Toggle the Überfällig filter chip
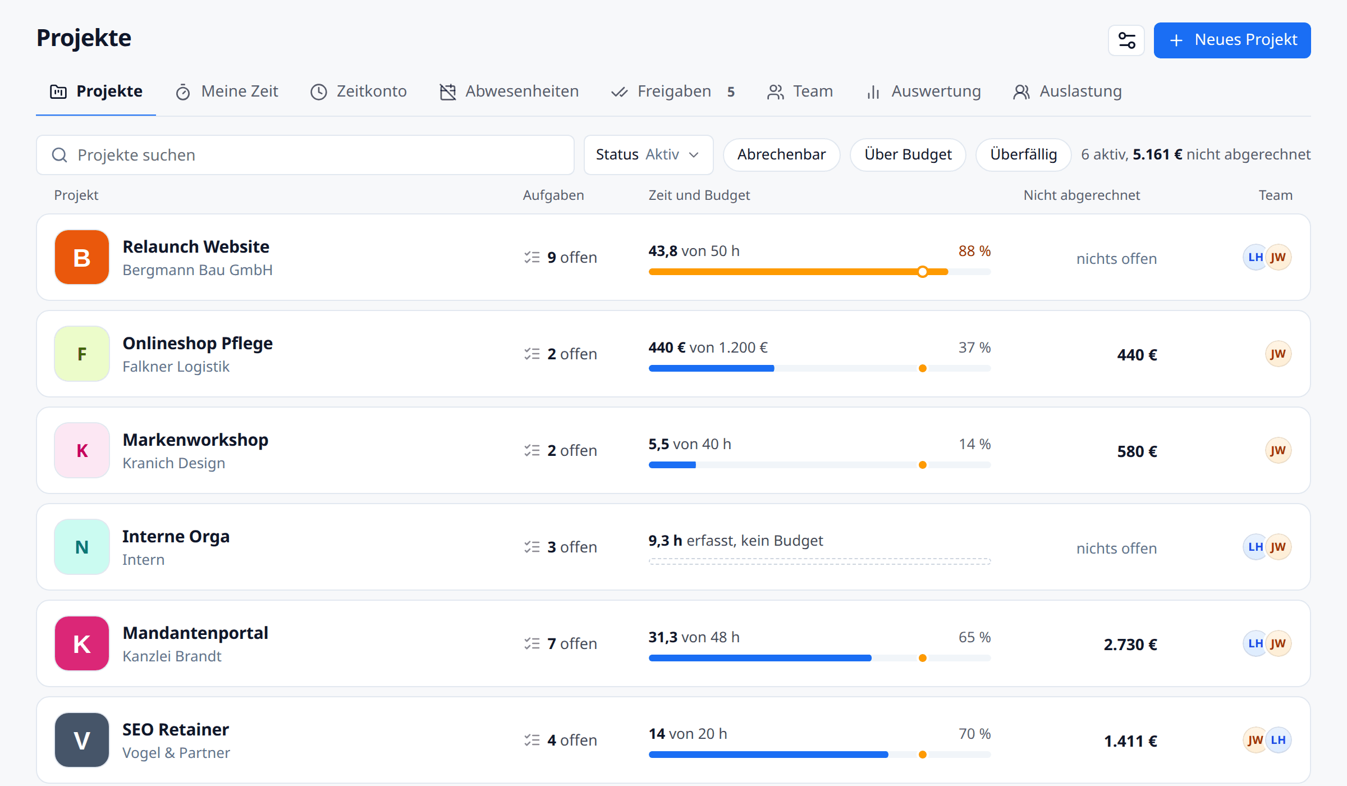Screen dimensions: 1347x786 pos(1023,155)
